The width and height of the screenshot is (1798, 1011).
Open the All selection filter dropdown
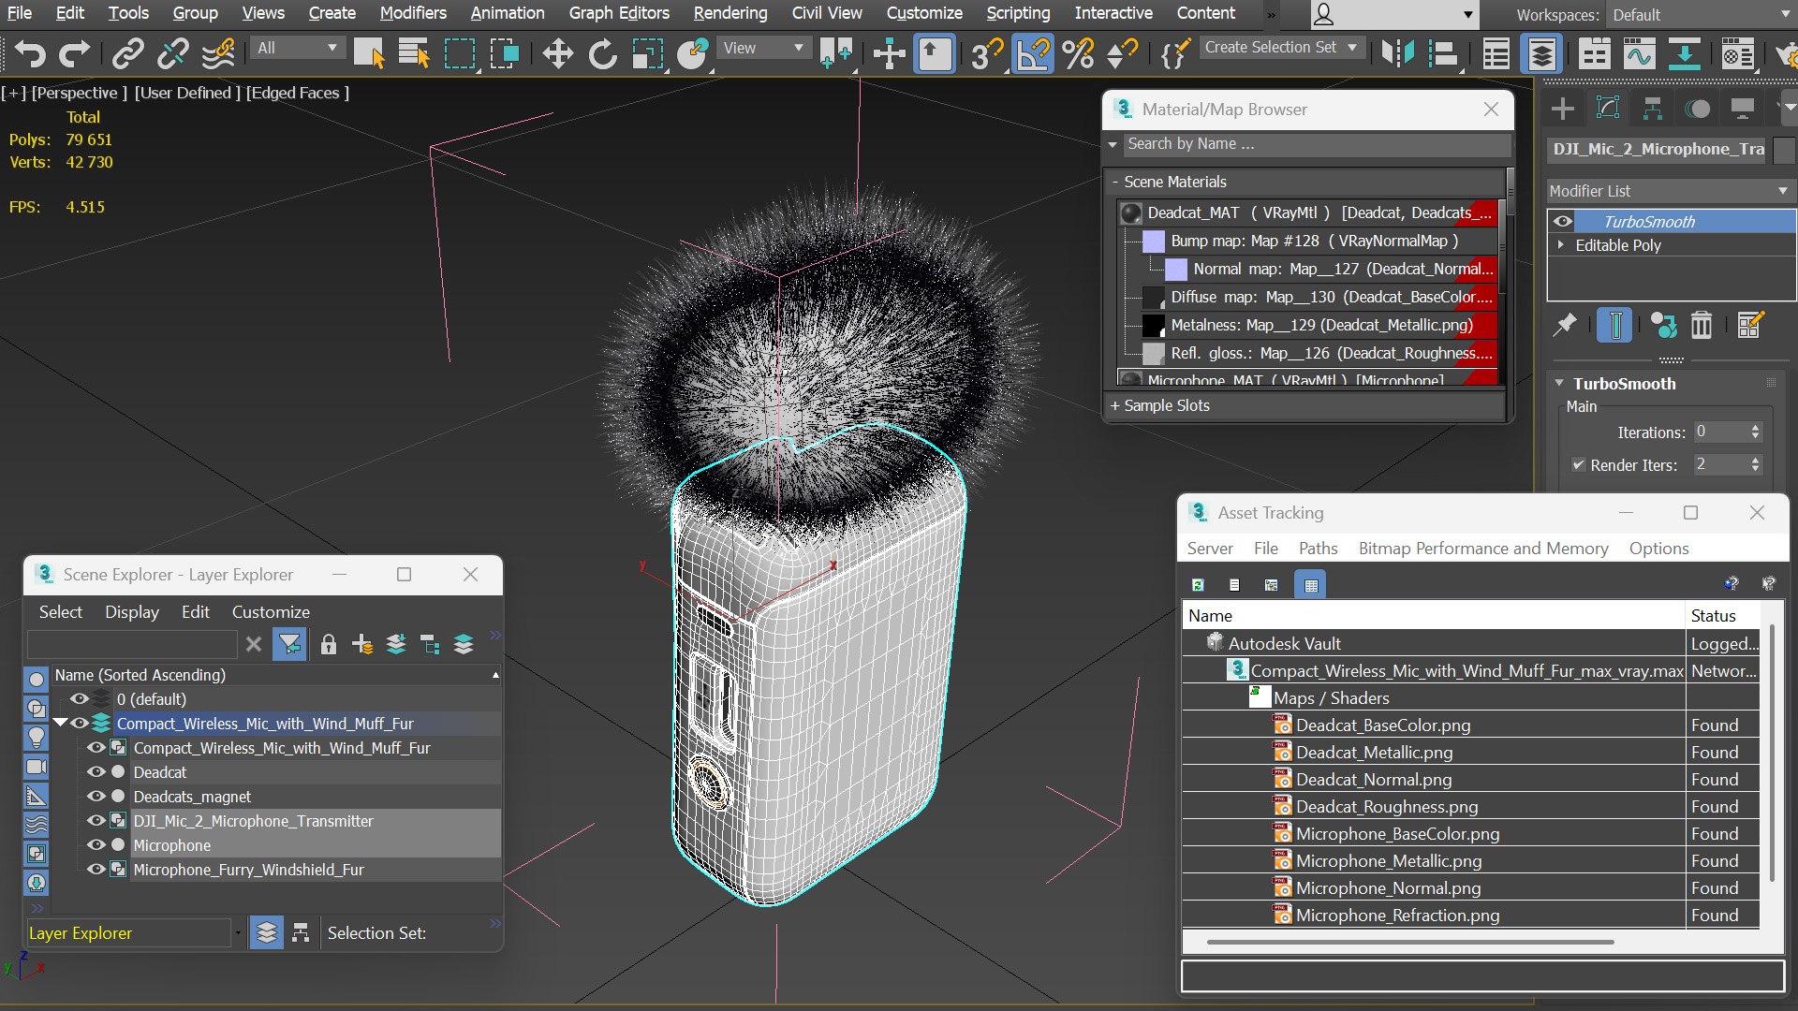[x=297, y=48]
